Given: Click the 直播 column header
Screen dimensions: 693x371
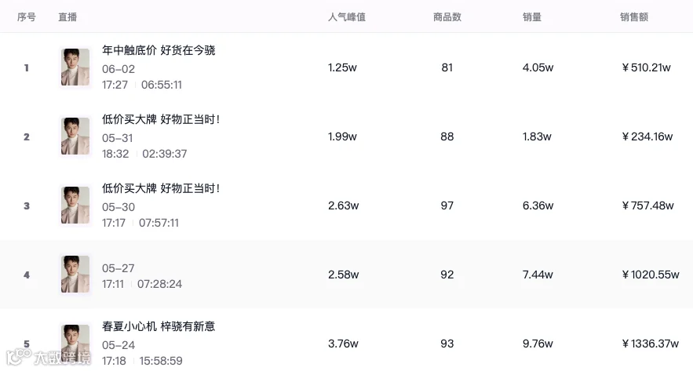Looking at the screenshot, I should tap(67, 17).
